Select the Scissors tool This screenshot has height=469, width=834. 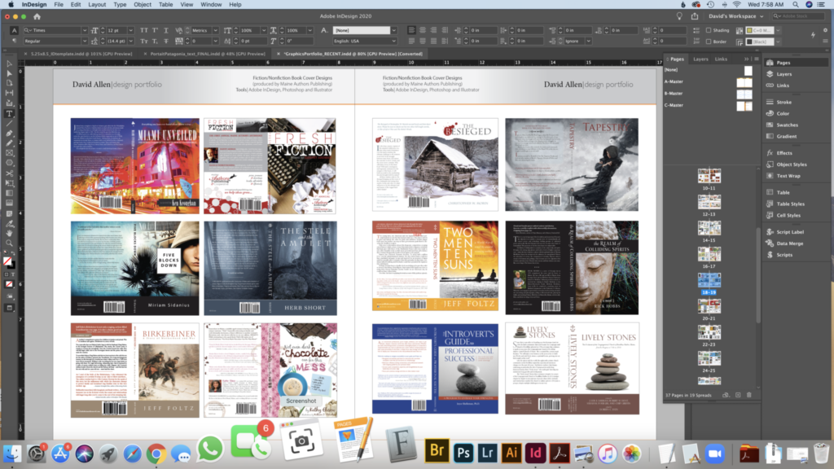point(9,173)
